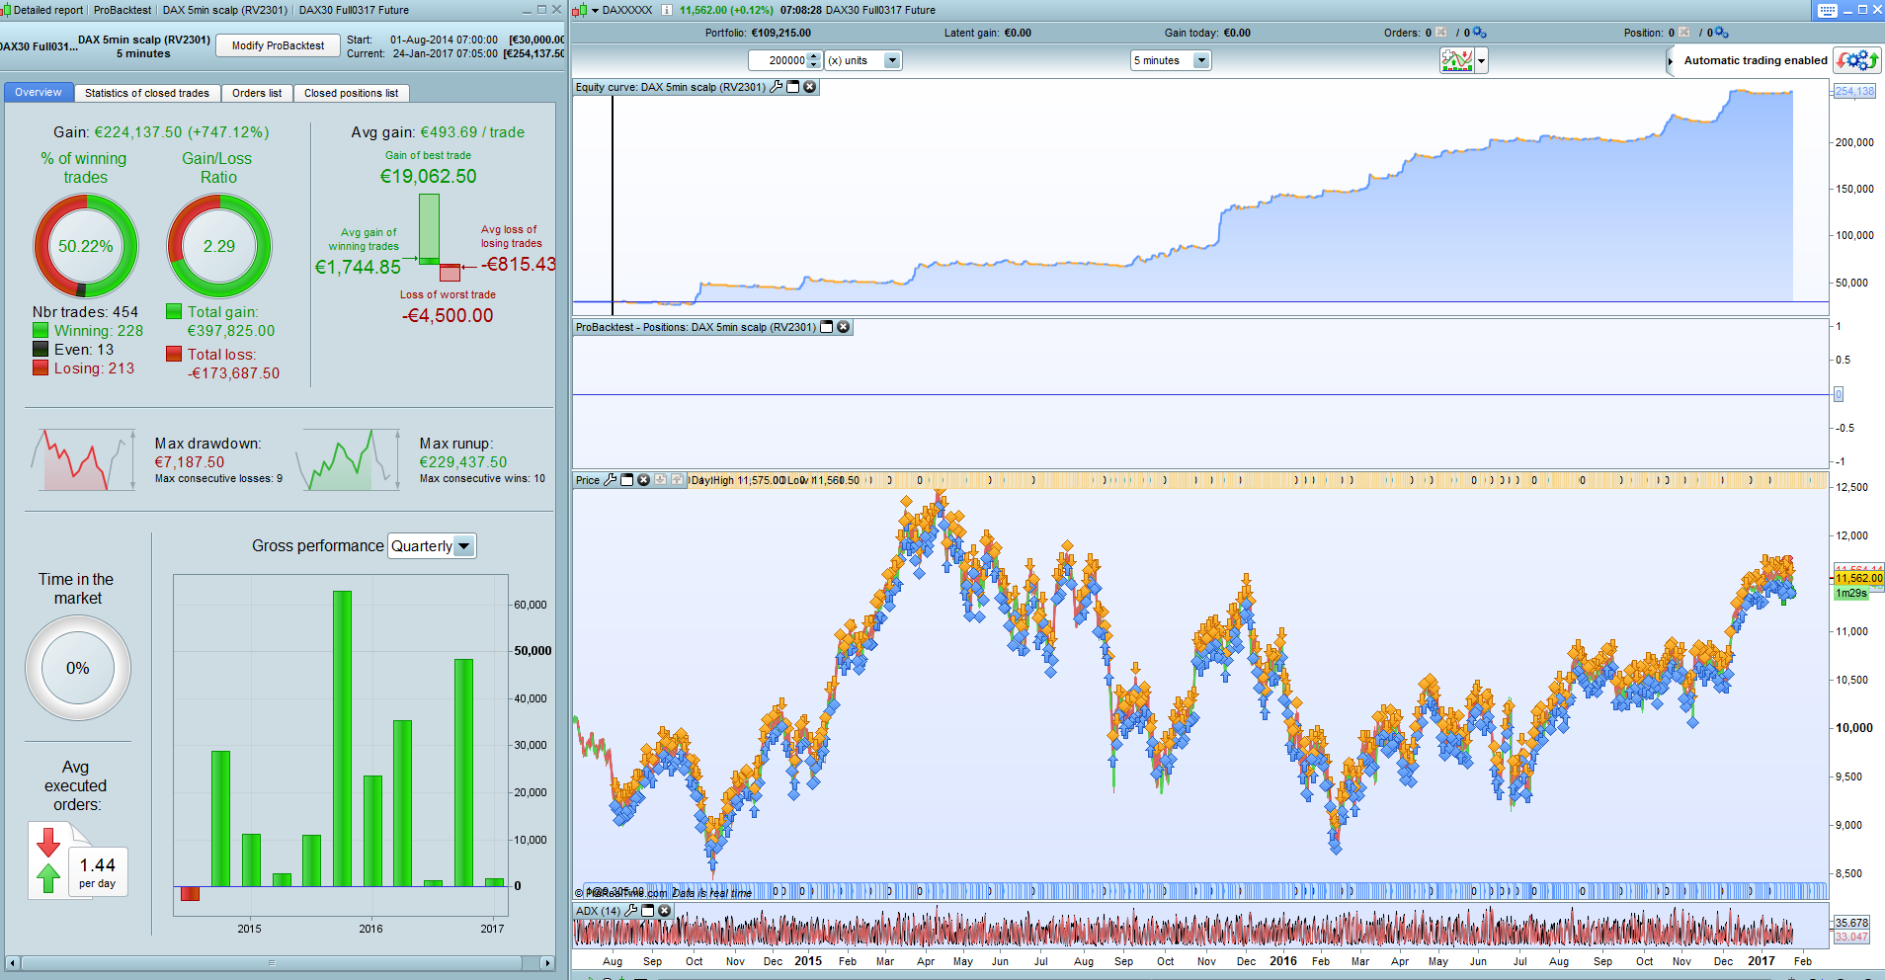Click the Gain/Loss Ratio donut chart
Viewport: 1885px width, 980px height.
tap(219, 246)
